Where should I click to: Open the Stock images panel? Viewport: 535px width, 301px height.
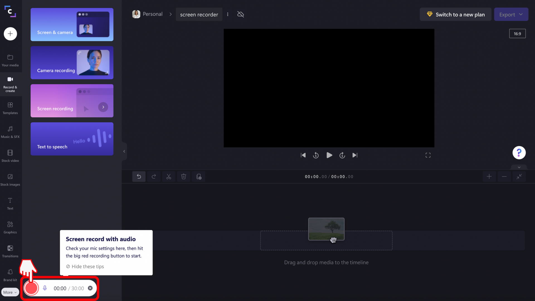pyautogui.click(x=10, y=179)
